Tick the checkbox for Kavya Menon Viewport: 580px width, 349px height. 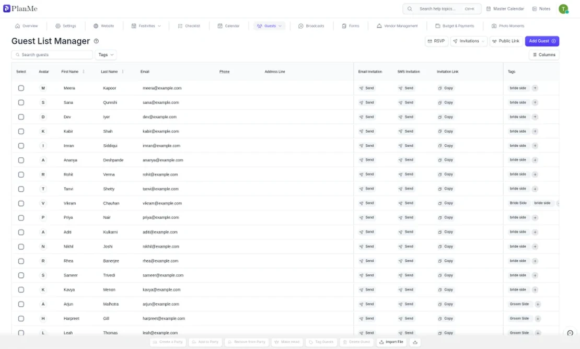pyautogui.click(x=21, y=290)
